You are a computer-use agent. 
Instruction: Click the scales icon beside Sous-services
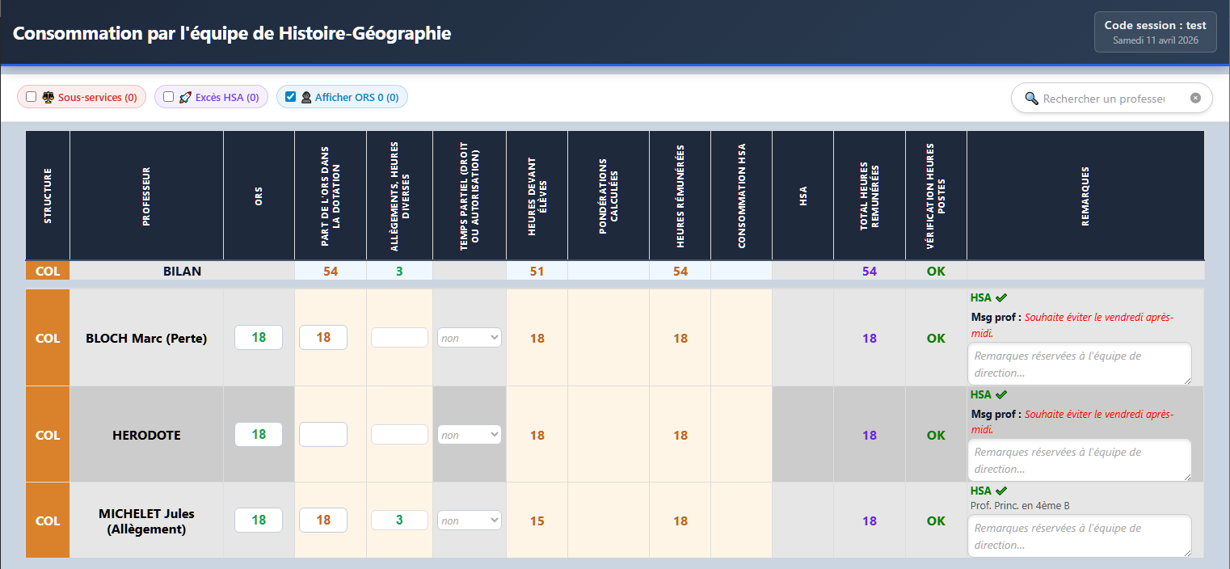coord(48,97)
